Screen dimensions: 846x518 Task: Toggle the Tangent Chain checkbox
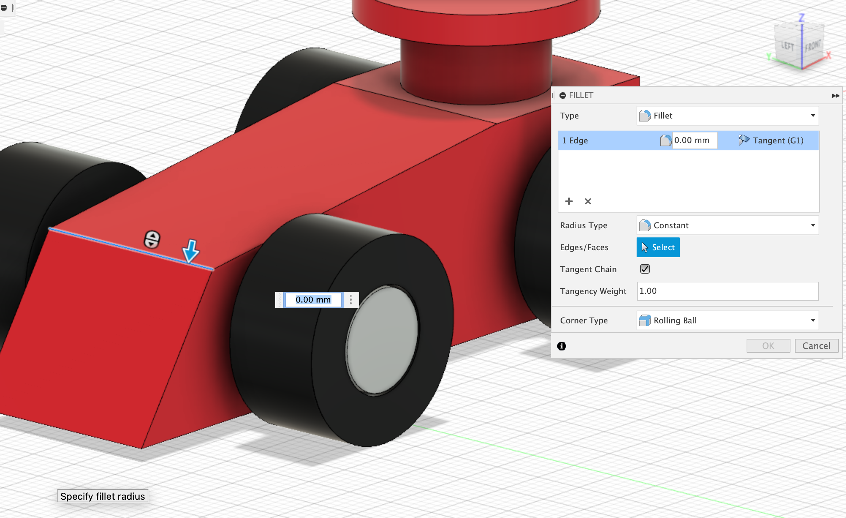point(645,269)
